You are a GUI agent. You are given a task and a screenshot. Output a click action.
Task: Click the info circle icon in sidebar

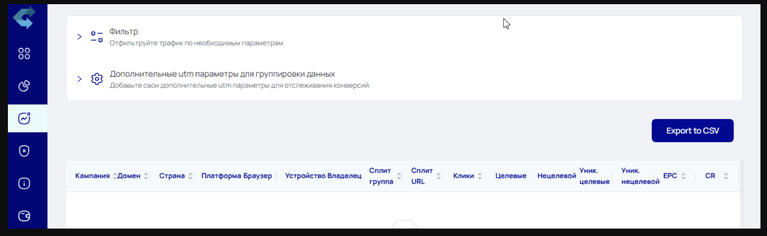[x=24, y=184]
